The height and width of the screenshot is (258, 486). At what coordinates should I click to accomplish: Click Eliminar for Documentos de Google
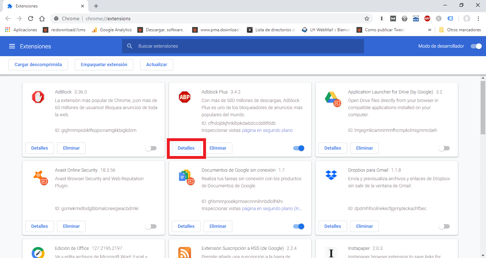coord(218,226)
